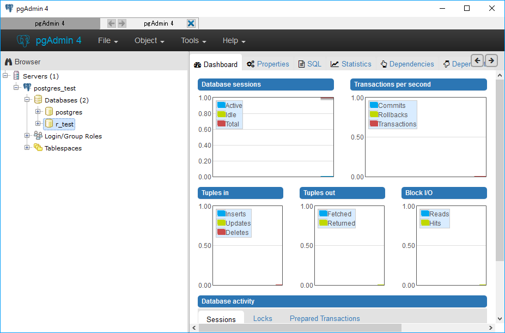
Task: Click the Total legend red swatch
Action: tap(221, 124)
